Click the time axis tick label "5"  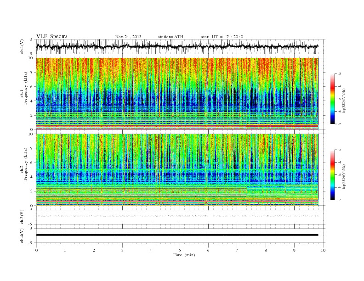tap(180, 250)
